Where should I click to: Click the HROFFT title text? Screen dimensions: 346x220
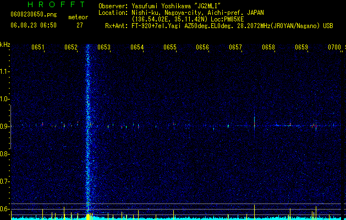tap(56, 4)
